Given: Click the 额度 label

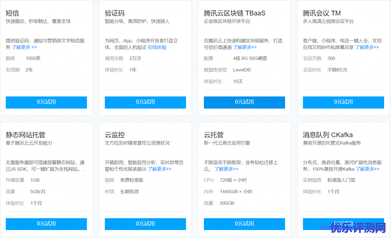Looking at the screenshot, I should pos(10,58).
